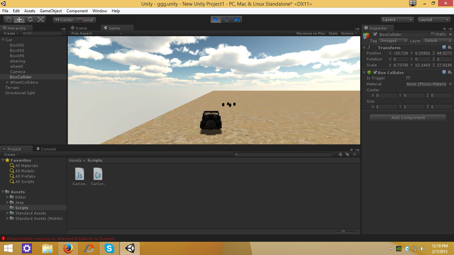Screen dimensions: 454x255
Task: Expand the WheelColliders hierarchy item
Action: [x=7, y=82]
